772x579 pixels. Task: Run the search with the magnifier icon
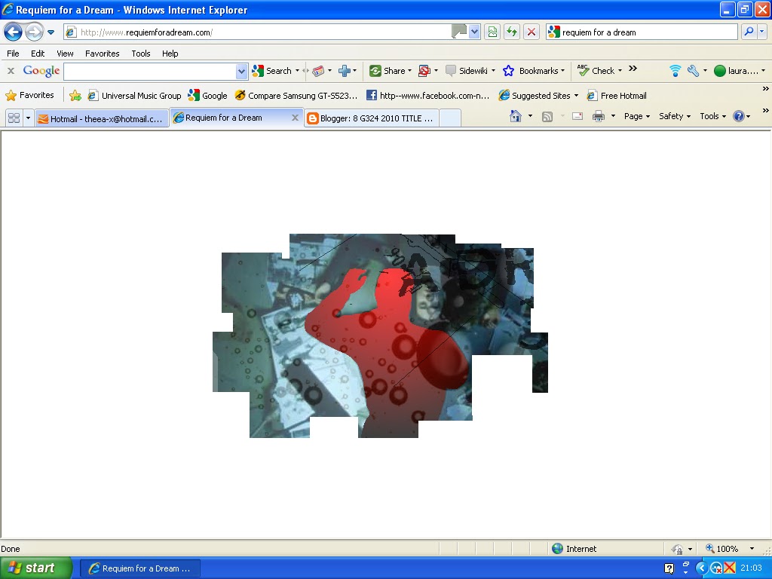749,32
